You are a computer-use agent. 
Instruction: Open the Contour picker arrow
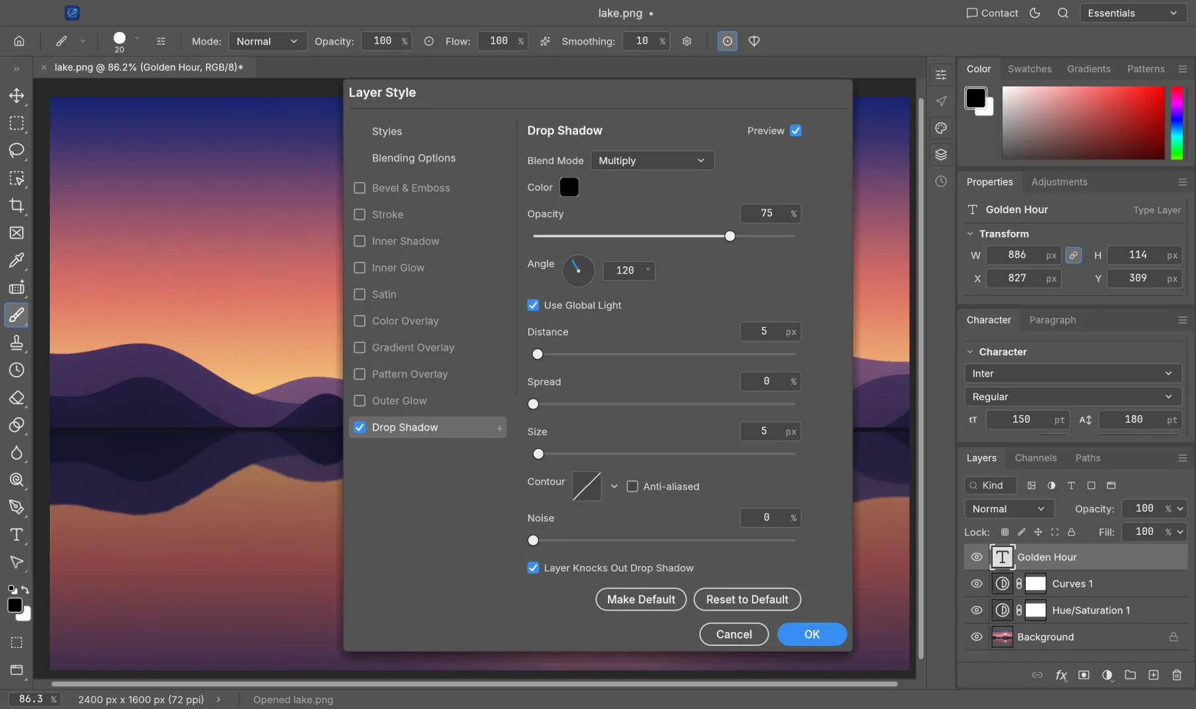614,486
